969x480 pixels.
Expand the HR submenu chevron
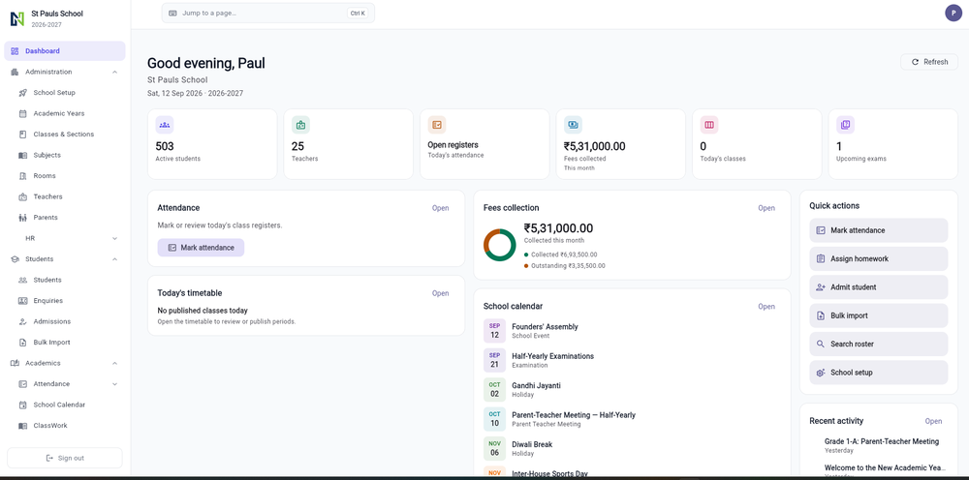(115, 238)
